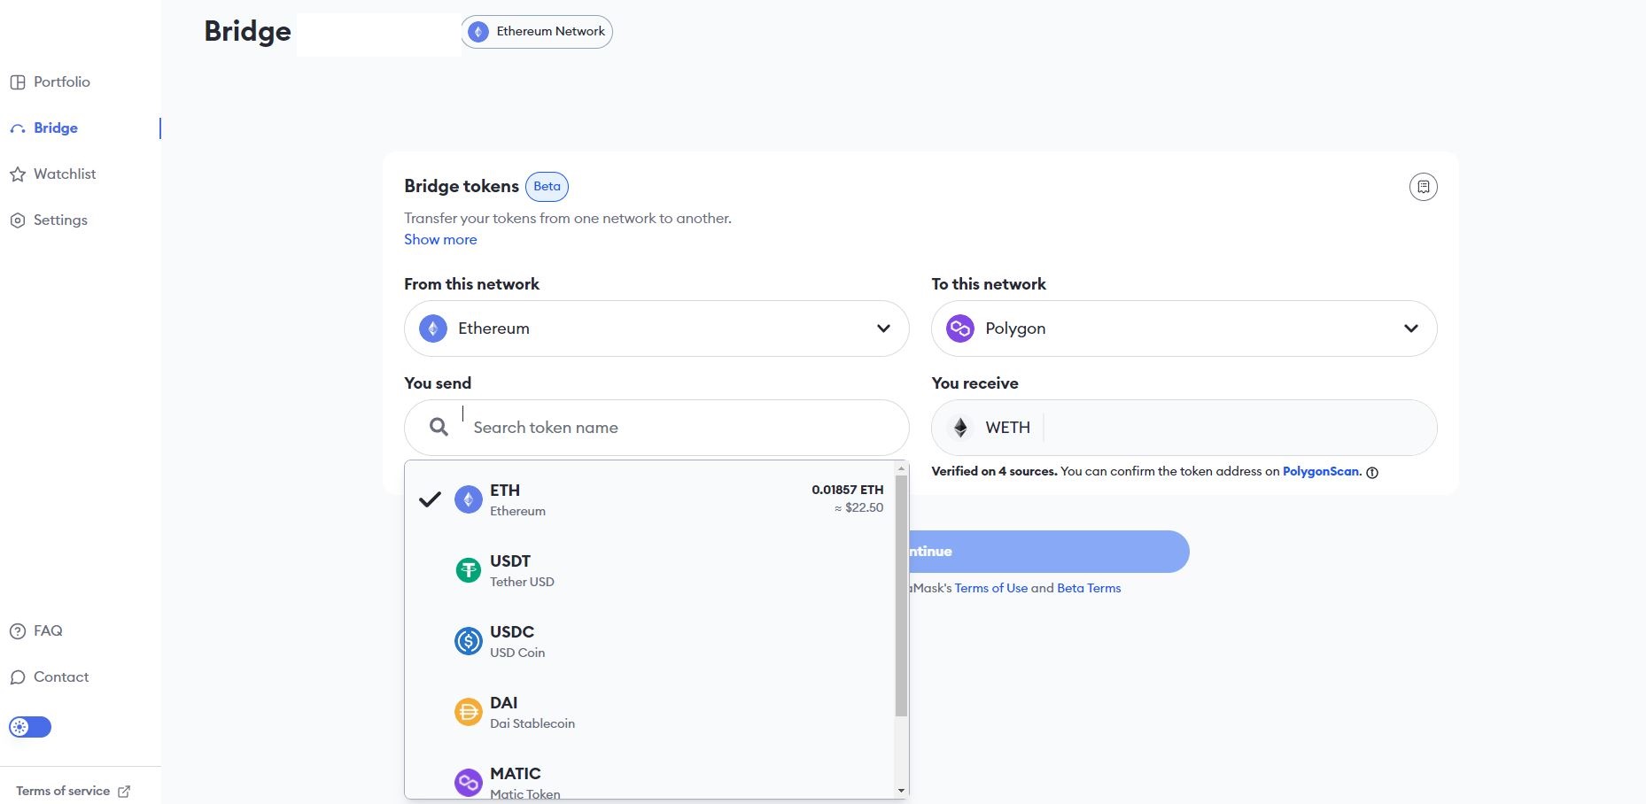Image resolution: width=1646 pixels, height=804 pixels.
Task: Click Show more link
Action: coord(440,239)
